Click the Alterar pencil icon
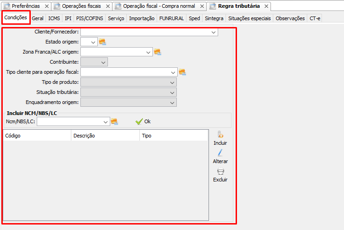 pyautogui.click(x=220, y=153)
